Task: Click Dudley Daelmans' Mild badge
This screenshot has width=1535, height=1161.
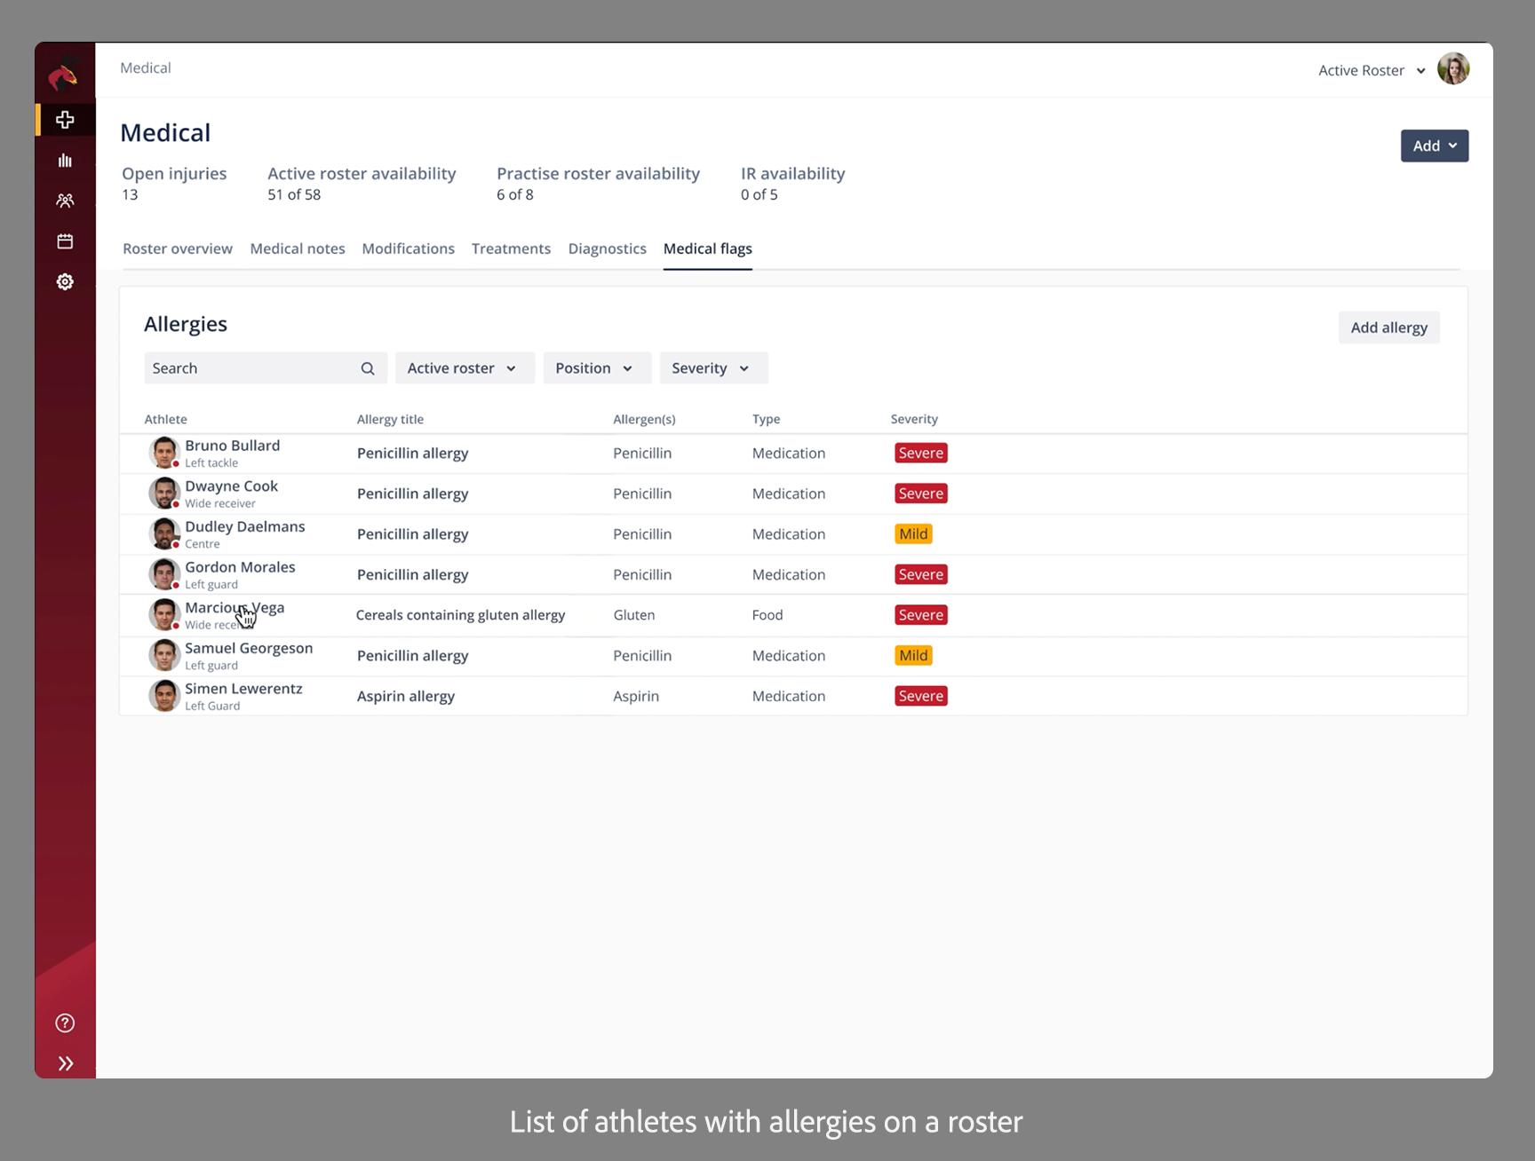Action: (913, 534)
